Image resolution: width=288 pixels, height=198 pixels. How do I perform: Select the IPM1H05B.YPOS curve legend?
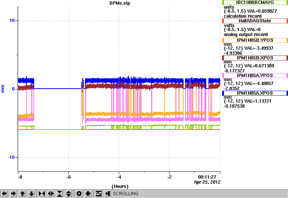pyautogui.click(x=255, y=40)
